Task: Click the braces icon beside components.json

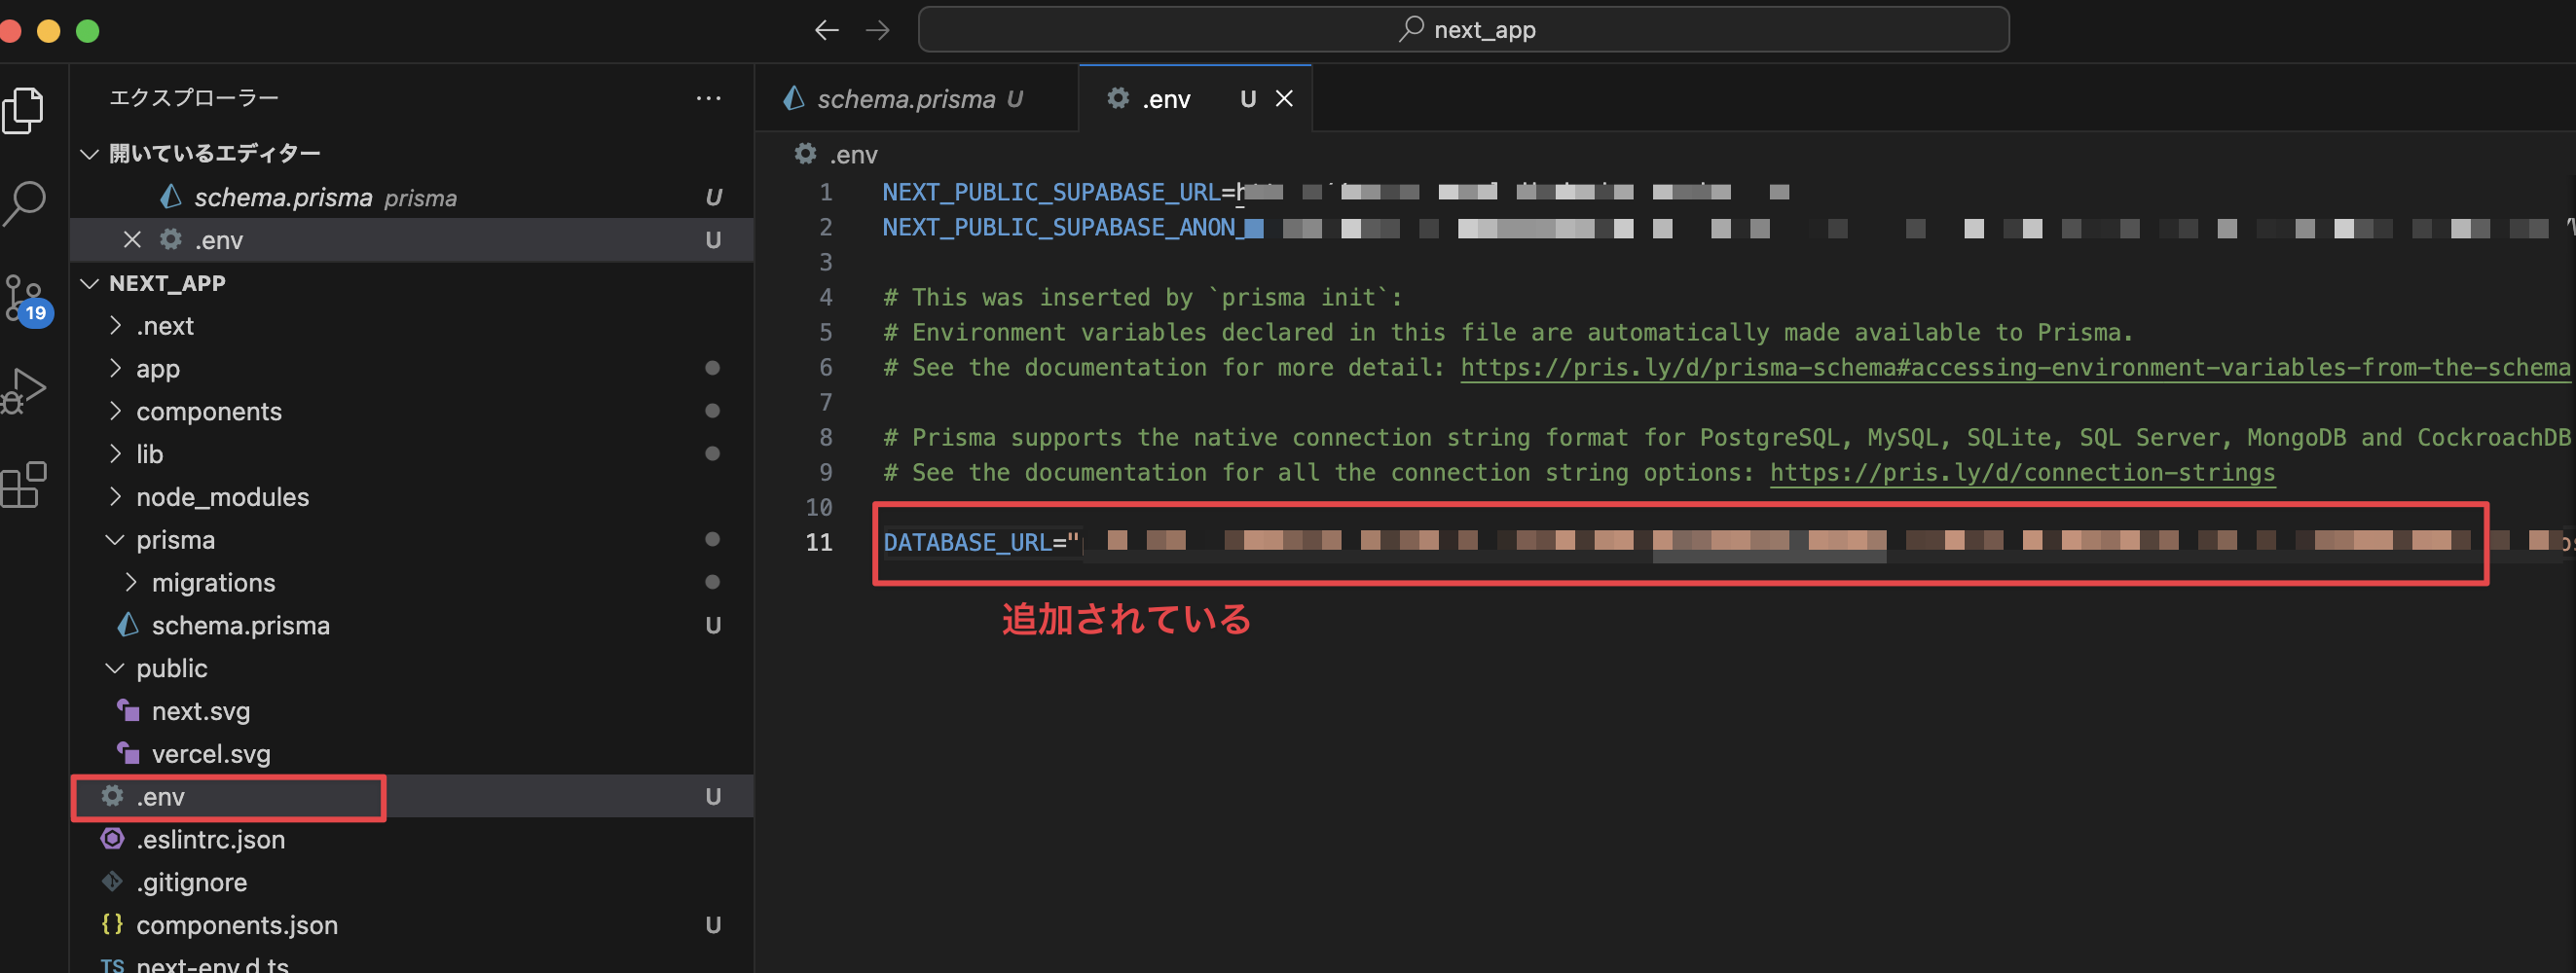Action: (x=113, y=925)
